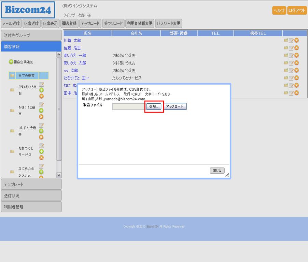
Task: Open the メール送信 menu tab
Action: 11,24
